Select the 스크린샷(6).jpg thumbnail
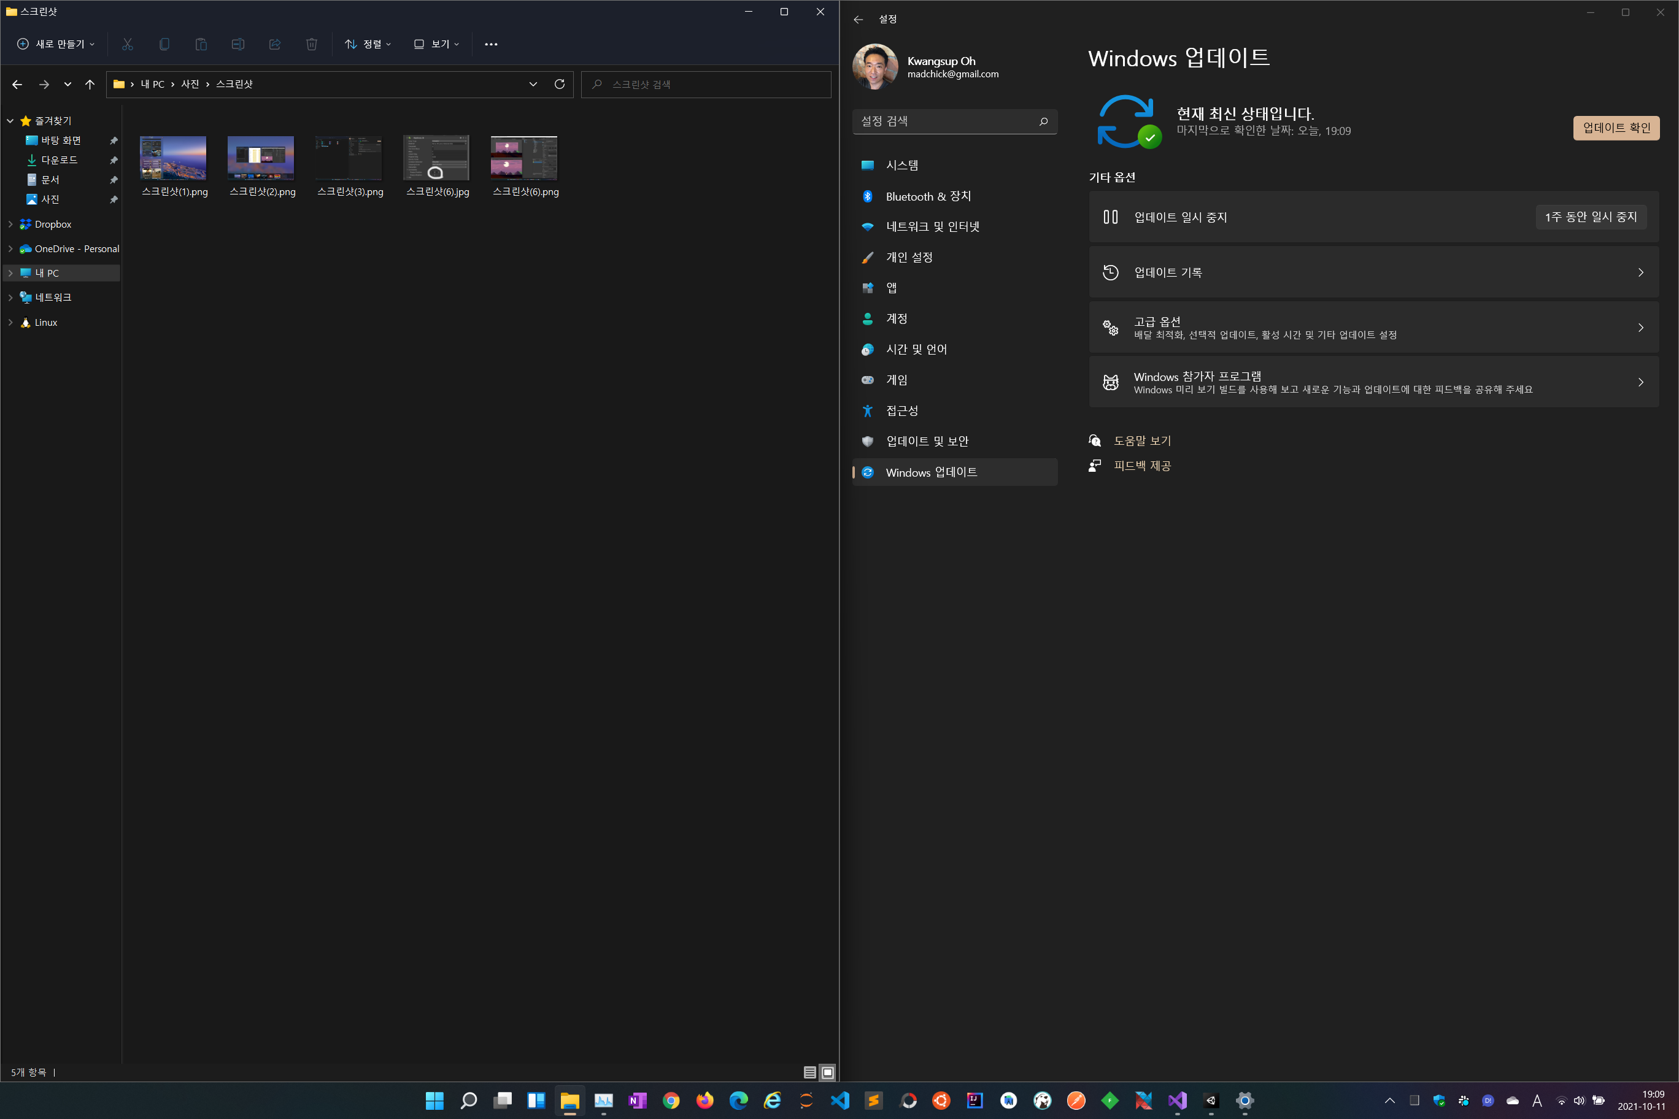 (x=436, y=158)
